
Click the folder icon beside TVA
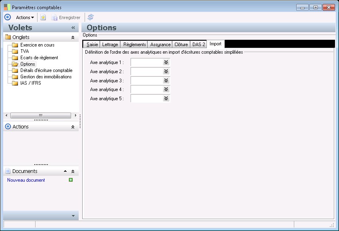(15, 51)
